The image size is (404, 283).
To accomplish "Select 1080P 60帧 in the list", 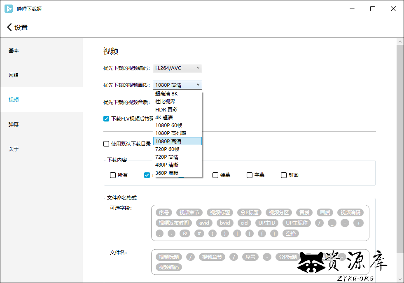I will (177, 125).
